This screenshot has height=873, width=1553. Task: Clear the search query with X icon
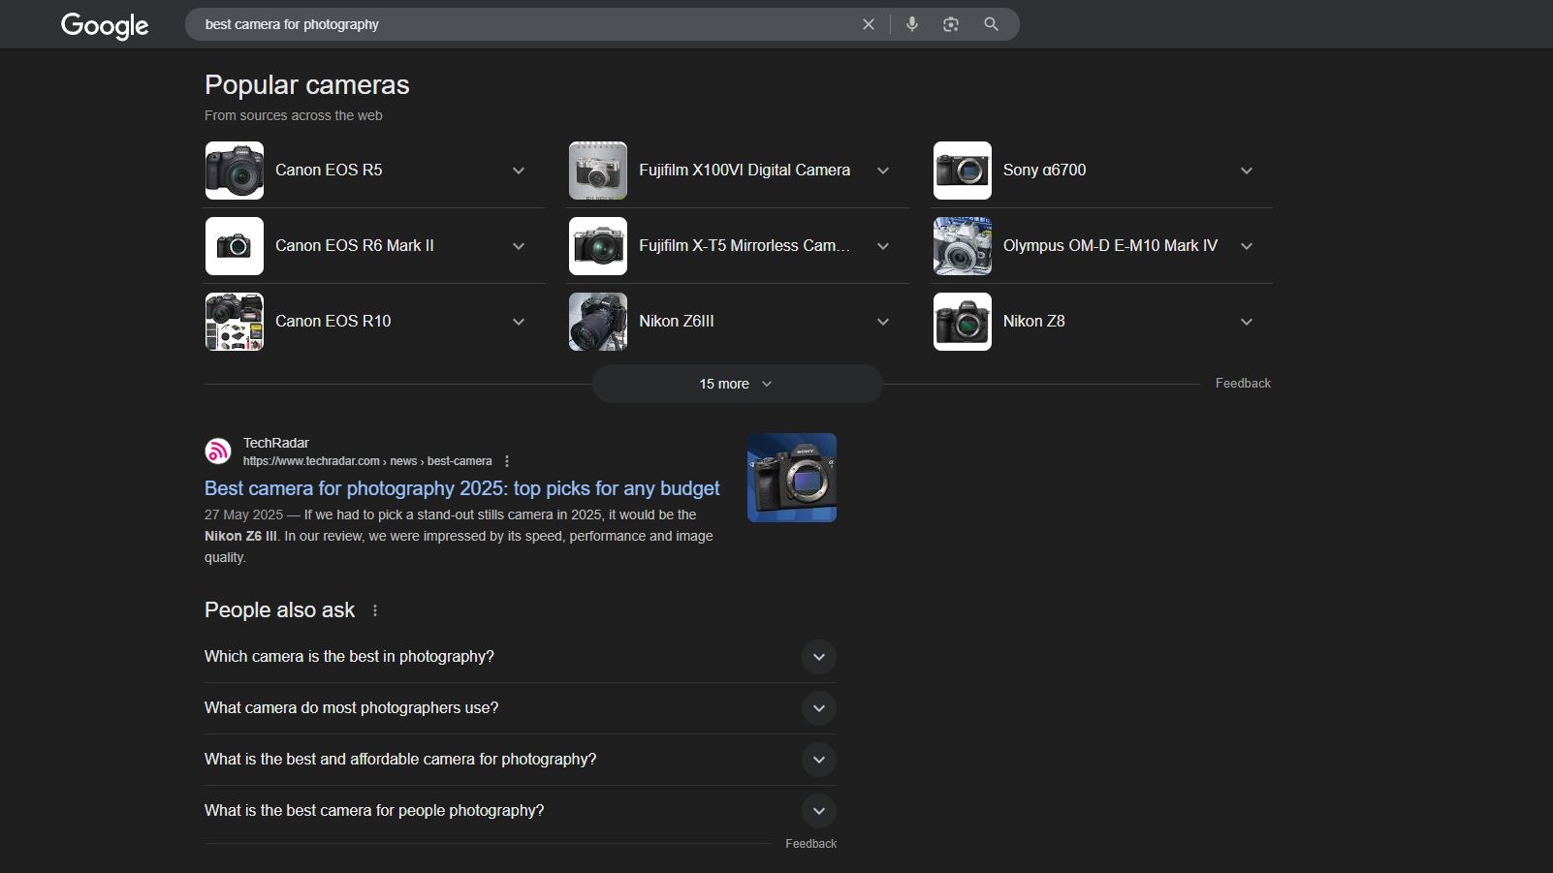pos(869,24)
